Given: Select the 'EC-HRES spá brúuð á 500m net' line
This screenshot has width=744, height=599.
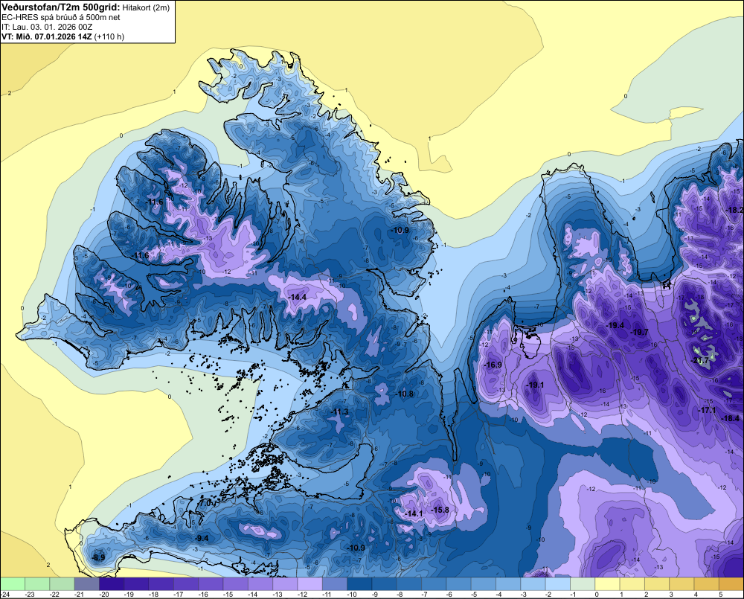Looking at the screenshot, I should 61,17.
